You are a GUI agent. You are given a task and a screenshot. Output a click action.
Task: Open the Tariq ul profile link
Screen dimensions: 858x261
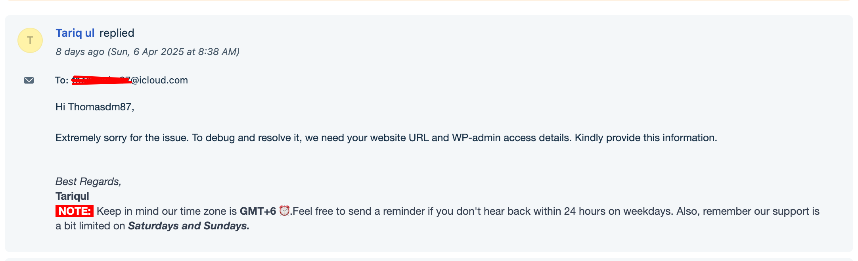pos(75,33)
